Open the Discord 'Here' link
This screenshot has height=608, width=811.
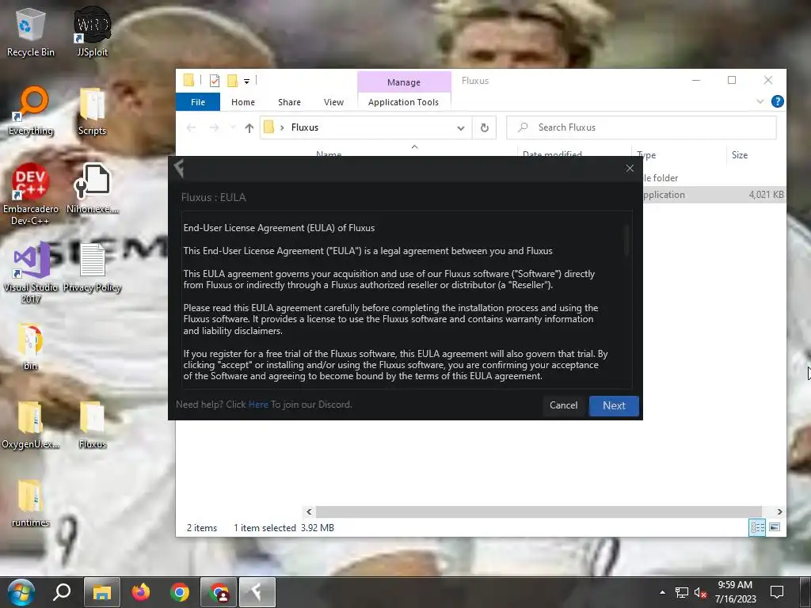[x=258, y=405]
